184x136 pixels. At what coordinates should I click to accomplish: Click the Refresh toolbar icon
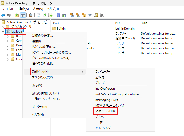(45, 15)
